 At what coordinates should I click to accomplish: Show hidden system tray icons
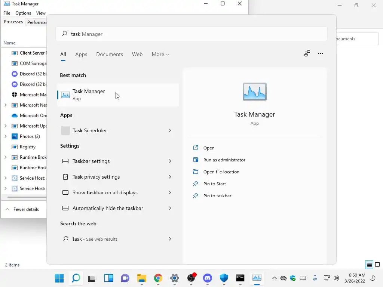pos(274,278)
